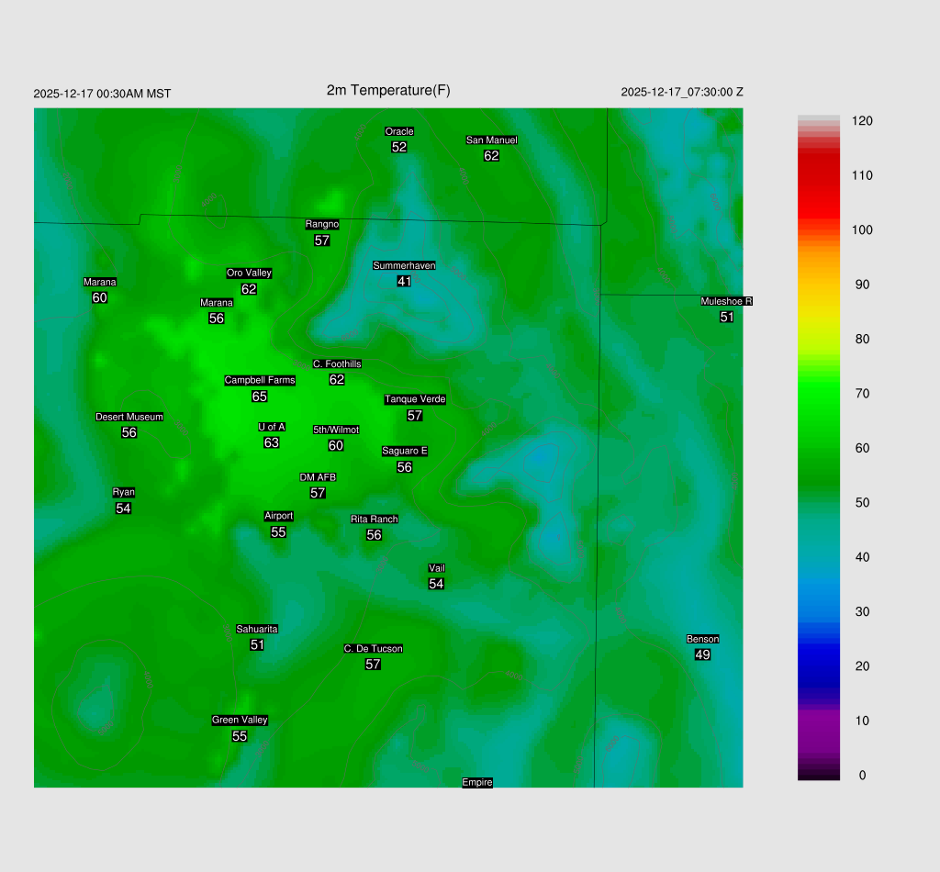Screen dimensions: 940x872
Task: Click the U of A station label
Action: (x=272, y=427)
